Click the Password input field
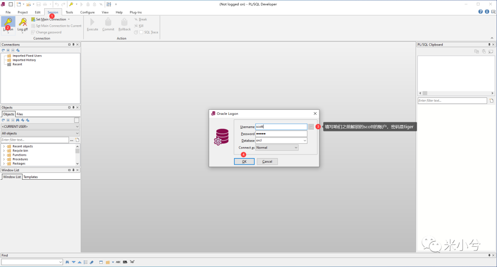Viewport: 497px width, 267px height. pyautogui.click(x=281, y=134)
